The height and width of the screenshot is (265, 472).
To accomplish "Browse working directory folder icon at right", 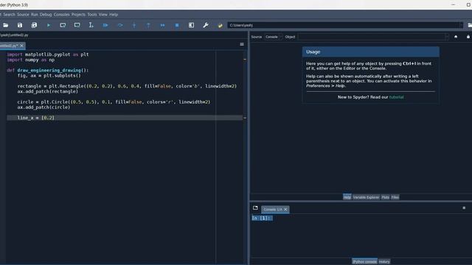I will click(x=469, y=25).
